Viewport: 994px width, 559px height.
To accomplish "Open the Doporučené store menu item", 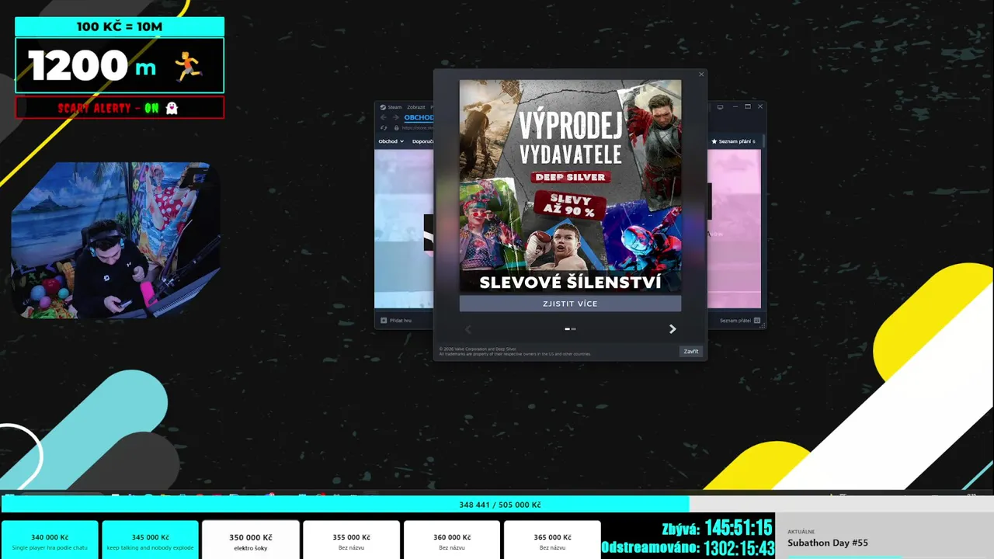I will click(422, 141).
